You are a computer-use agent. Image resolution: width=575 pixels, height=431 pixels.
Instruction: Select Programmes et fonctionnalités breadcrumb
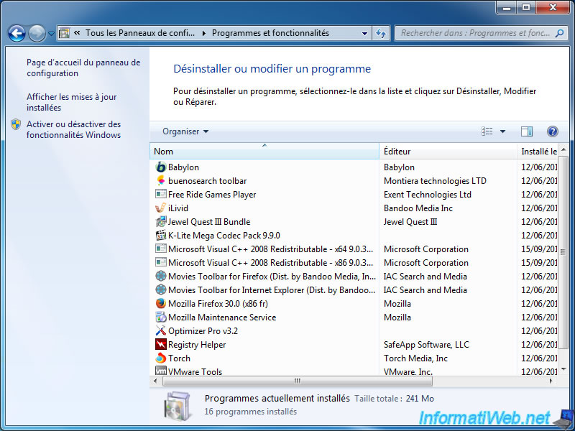pos(270,33)
